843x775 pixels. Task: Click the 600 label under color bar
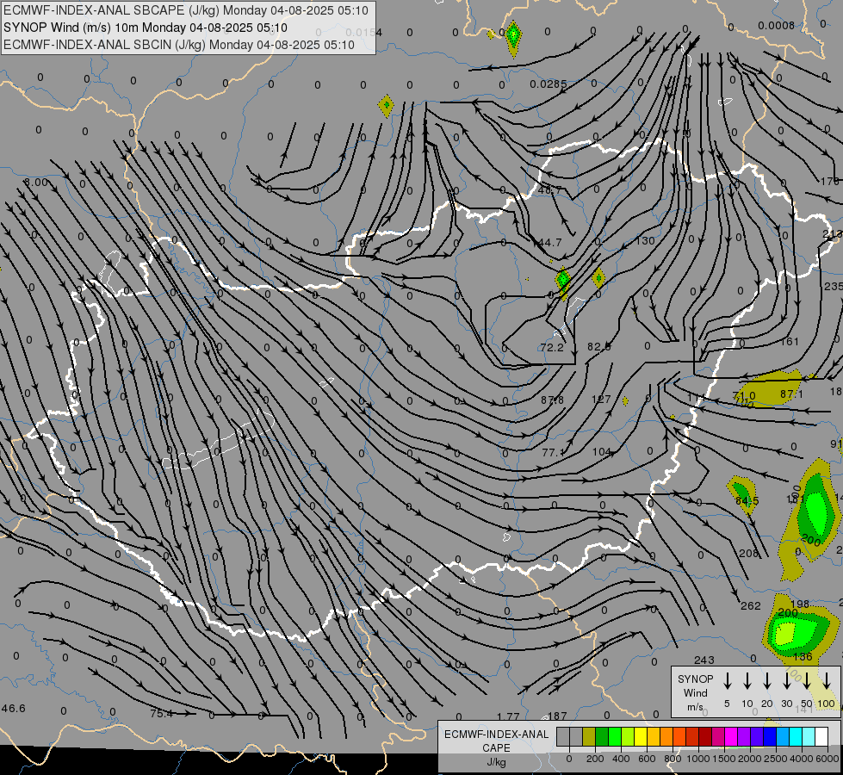(x=647, y=759)
